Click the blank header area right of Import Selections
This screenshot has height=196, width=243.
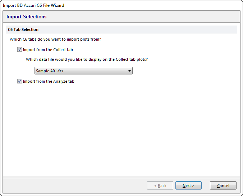pyautogui.click(x=144, y=17)
